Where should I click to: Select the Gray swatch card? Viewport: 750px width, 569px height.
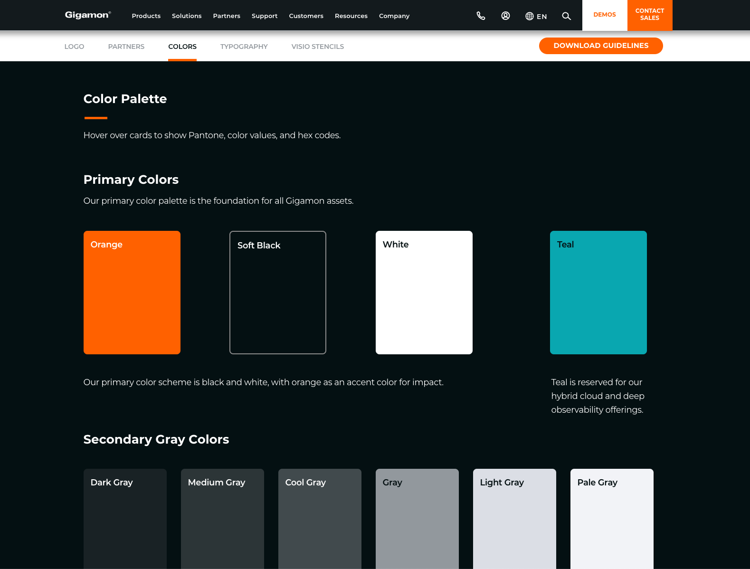pos(417,519)
